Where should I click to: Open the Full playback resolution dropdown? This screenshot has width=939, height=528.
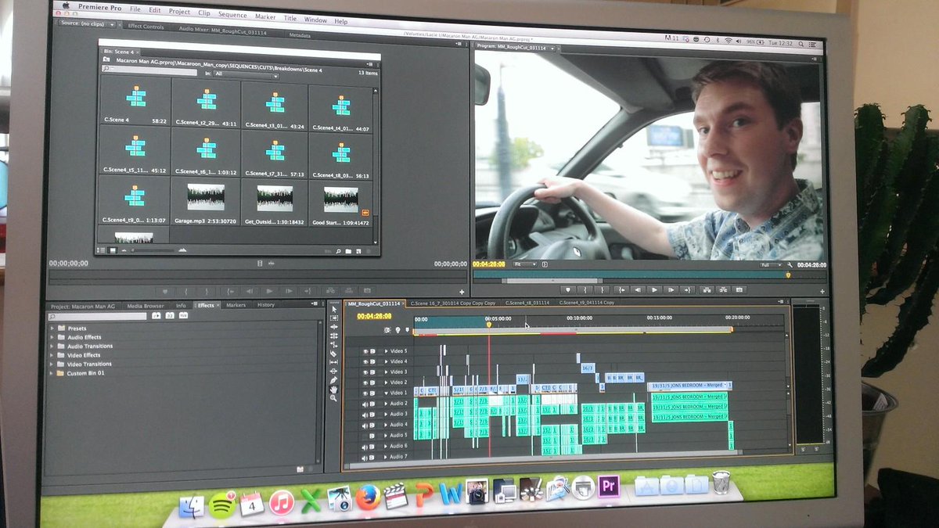pos(771,265)
